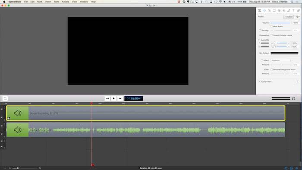Open Spotlight search in menu bar
Viewport: 302px width, 170px height.
point(292,2)
